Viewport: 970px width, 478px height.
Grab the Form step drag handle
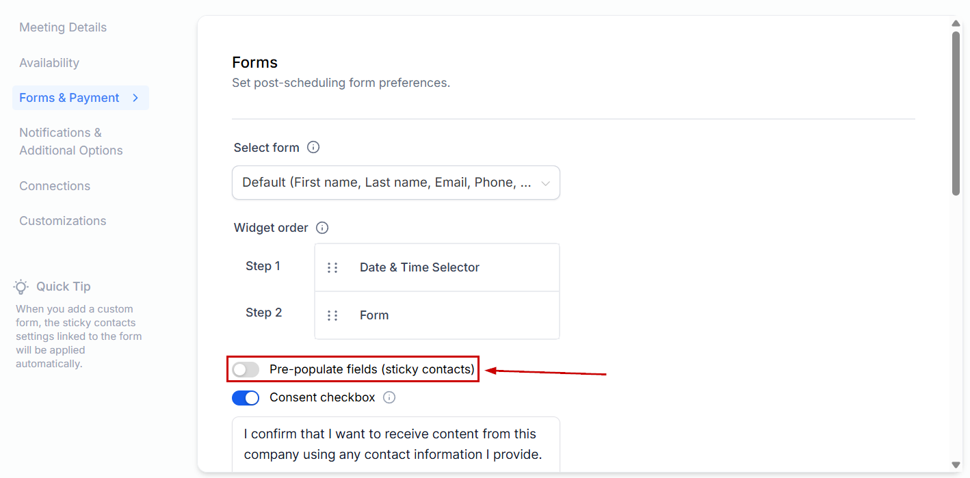point(332,315)
